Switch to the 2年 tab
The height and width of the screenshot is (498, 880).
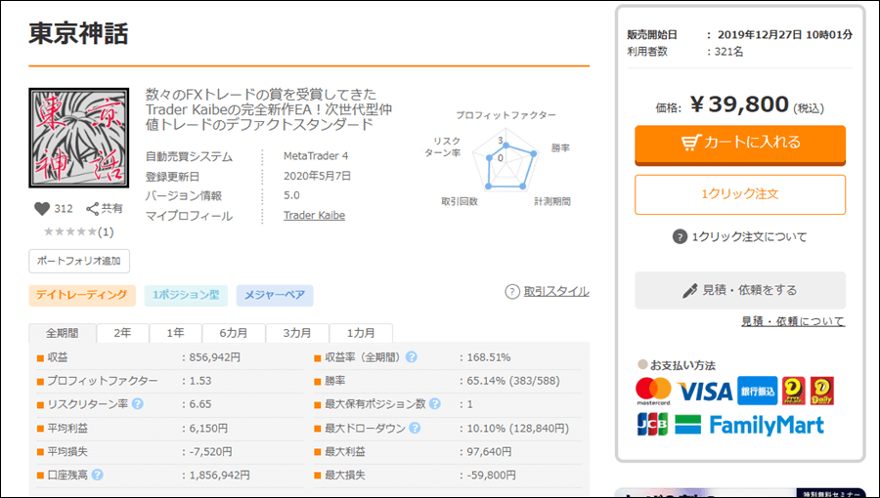(x=122, y=333)
